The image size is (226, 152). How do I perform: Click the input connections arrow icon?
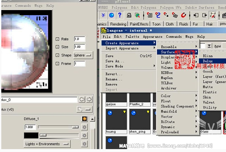(x=196, y=15)
